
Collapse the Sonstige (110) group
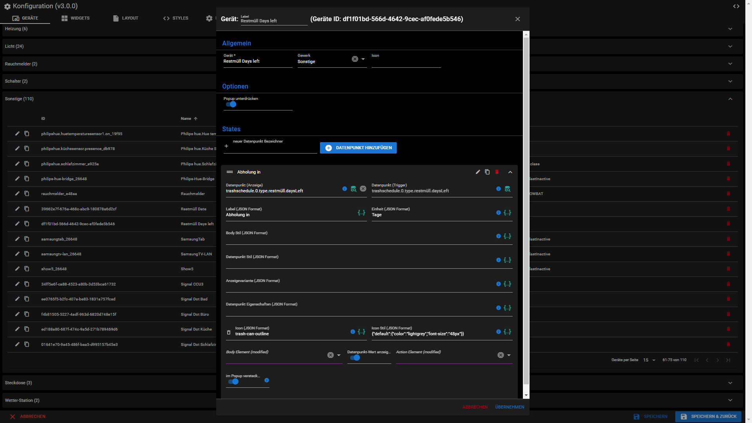(730, 99)
